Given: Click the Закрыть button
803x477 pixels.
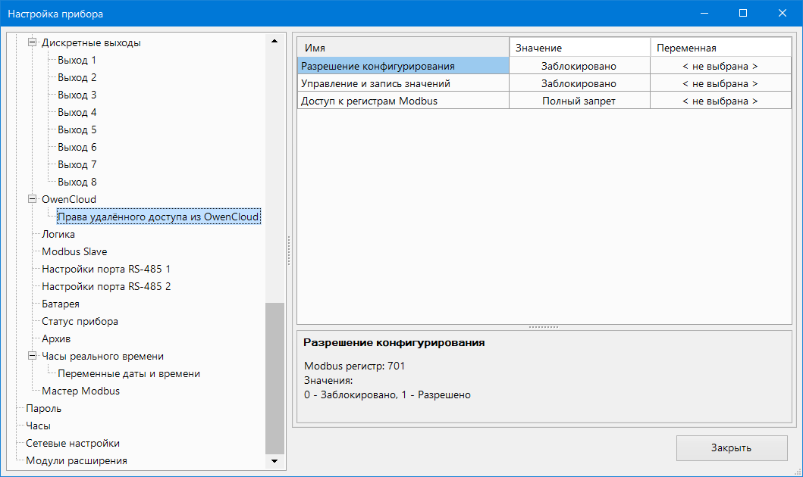Looking at the screenshot, I should point(731,447).
